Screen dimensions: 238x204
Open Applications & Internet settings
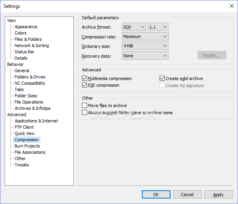point(36,121)
